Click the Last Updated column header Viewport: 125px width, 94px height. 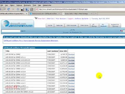point(53,51)
